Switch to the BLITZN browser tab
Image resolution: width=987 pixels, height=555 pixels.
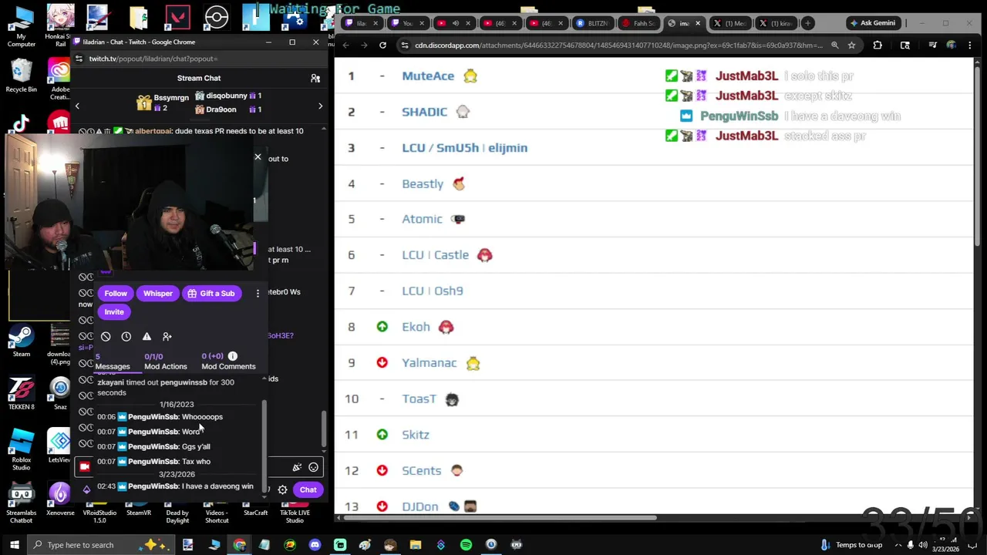pyautogui.click(x=592, y=23)
